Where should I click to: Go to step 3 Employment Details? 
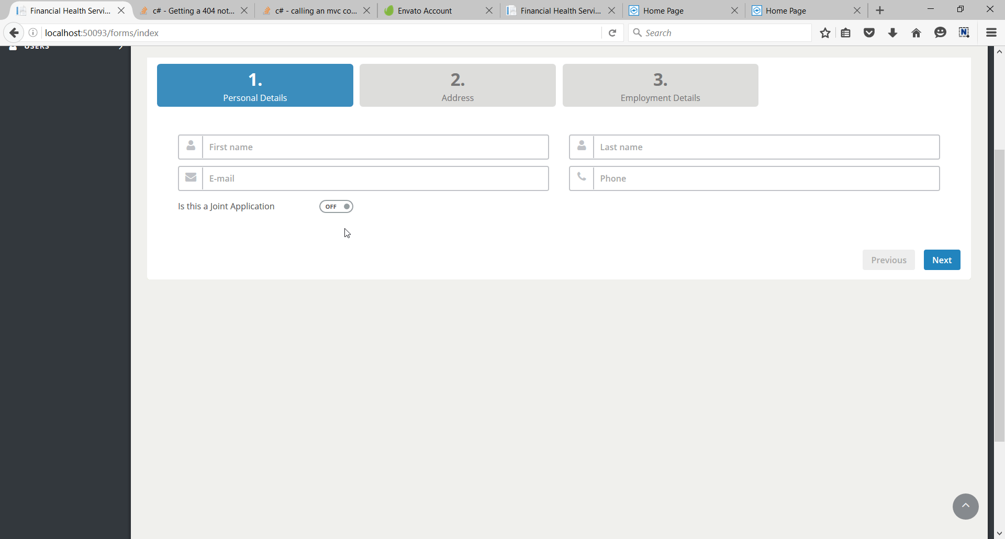pos(661,85)
